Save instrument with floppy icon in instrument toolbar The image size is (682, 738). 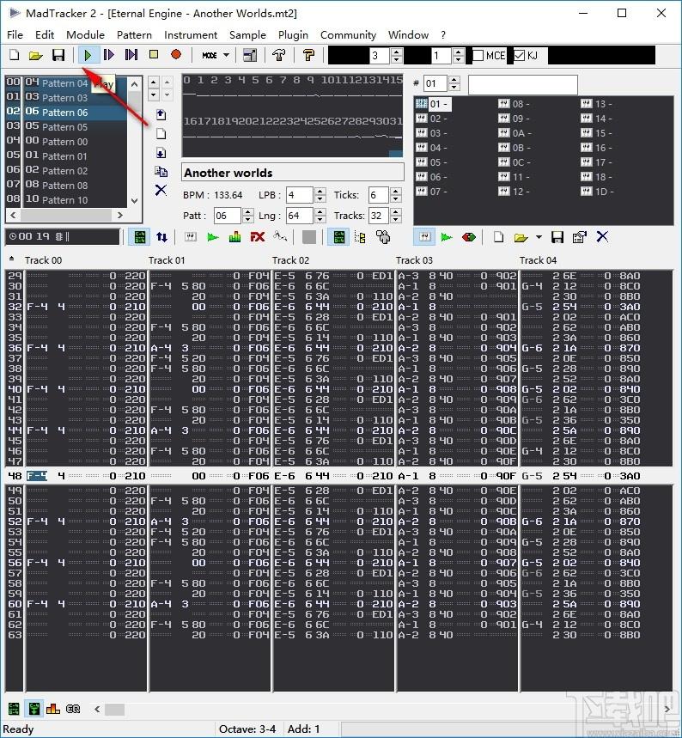tap(557, 237)
